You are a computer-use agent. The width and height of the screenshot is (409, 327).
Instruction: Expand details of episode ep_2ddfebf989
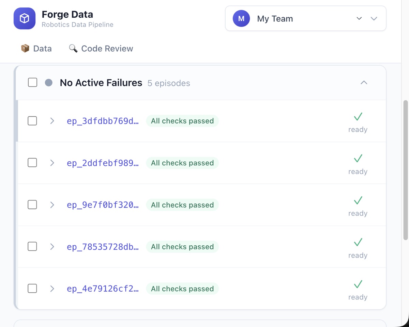(52, 163)
